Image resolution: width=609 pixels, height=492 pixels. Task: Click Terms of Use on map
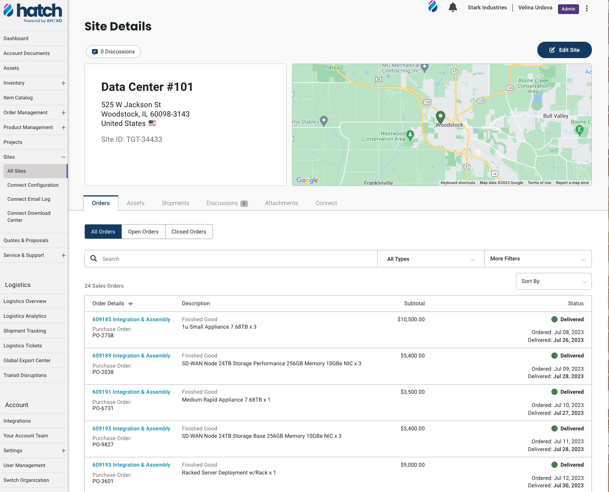pos(539,183)
